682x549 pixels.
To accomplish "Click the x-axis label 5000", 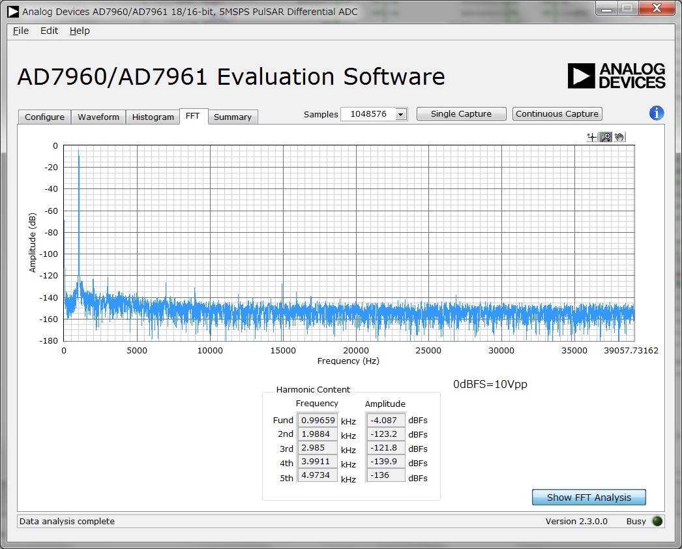I will (x=137, y=351).
